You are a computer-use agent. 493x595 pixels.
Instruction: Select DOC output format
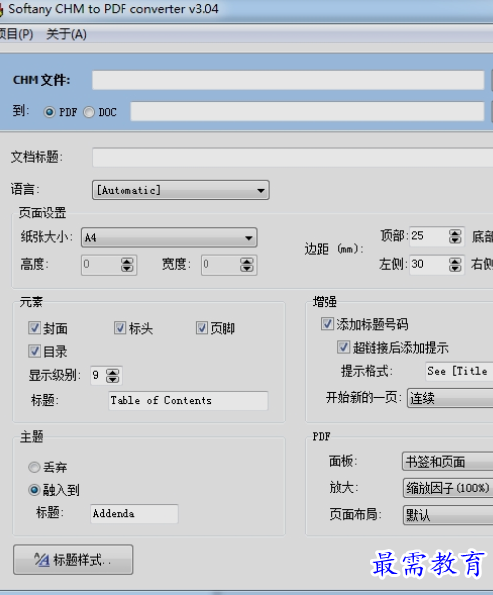(89, 112)
